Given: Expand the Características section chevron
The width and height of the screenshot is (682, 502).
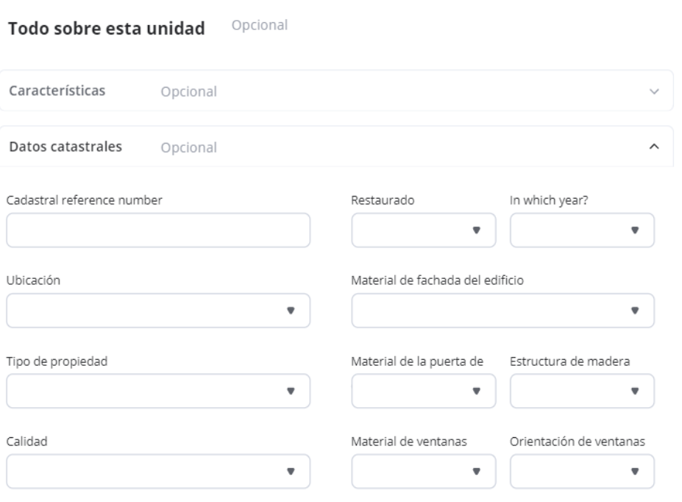Looking at the screenshot, I should click(x=653, y=92).
